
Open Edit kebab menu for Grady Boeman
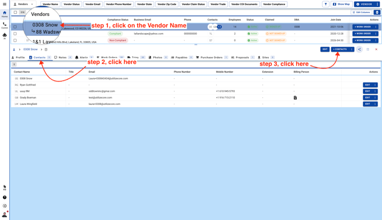375,97
